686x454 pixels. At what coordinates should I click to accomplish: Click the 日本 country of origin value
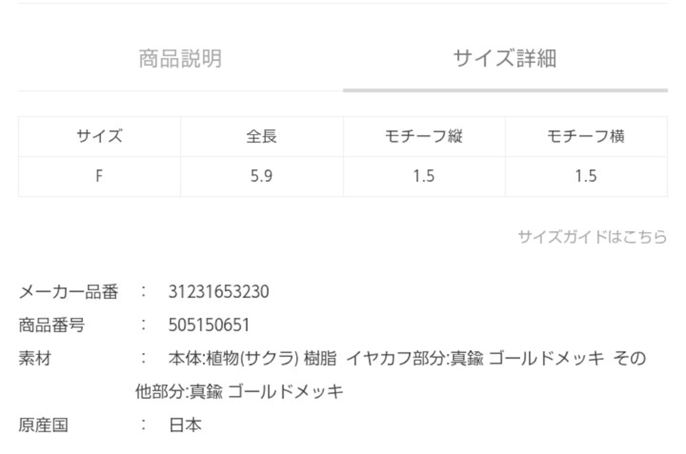pos(185,426)
